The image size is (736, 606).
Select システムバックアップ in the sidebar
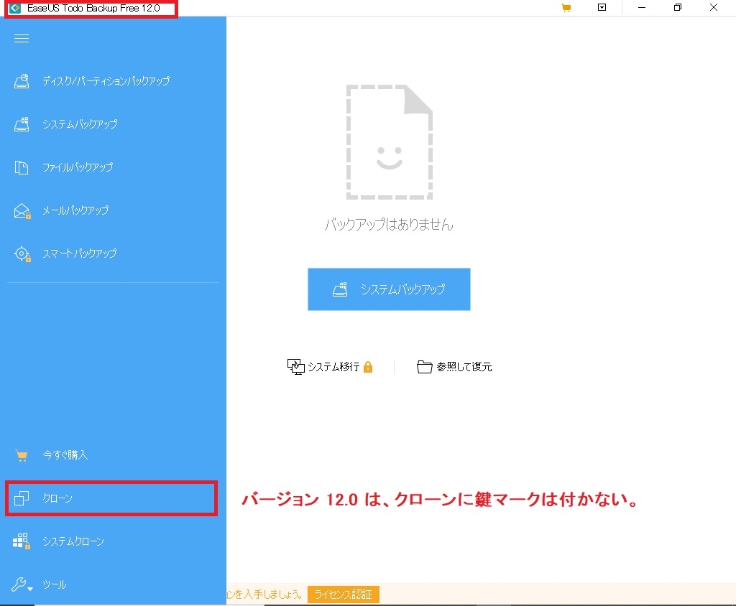tap(80, 124)
